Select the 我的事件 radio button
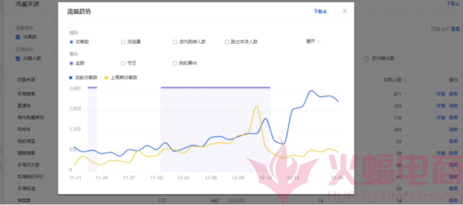The width and height of the screenshot is (463, 205). tap(175, 63)
